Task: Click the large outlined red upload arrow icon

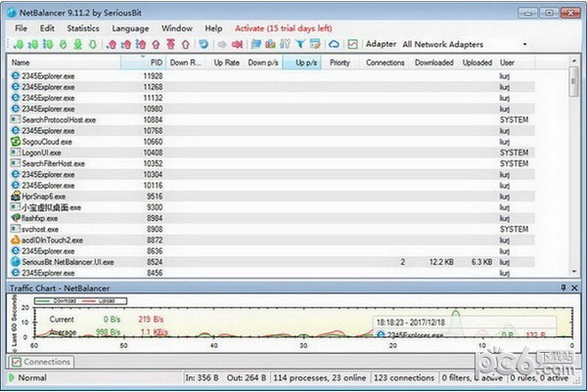Action: tap(185, 45)
